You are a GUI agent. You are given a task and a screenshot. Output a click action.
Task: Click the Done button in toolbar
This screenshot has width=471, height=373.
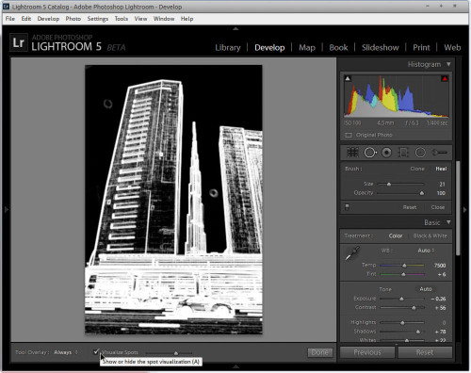point(319,352)
